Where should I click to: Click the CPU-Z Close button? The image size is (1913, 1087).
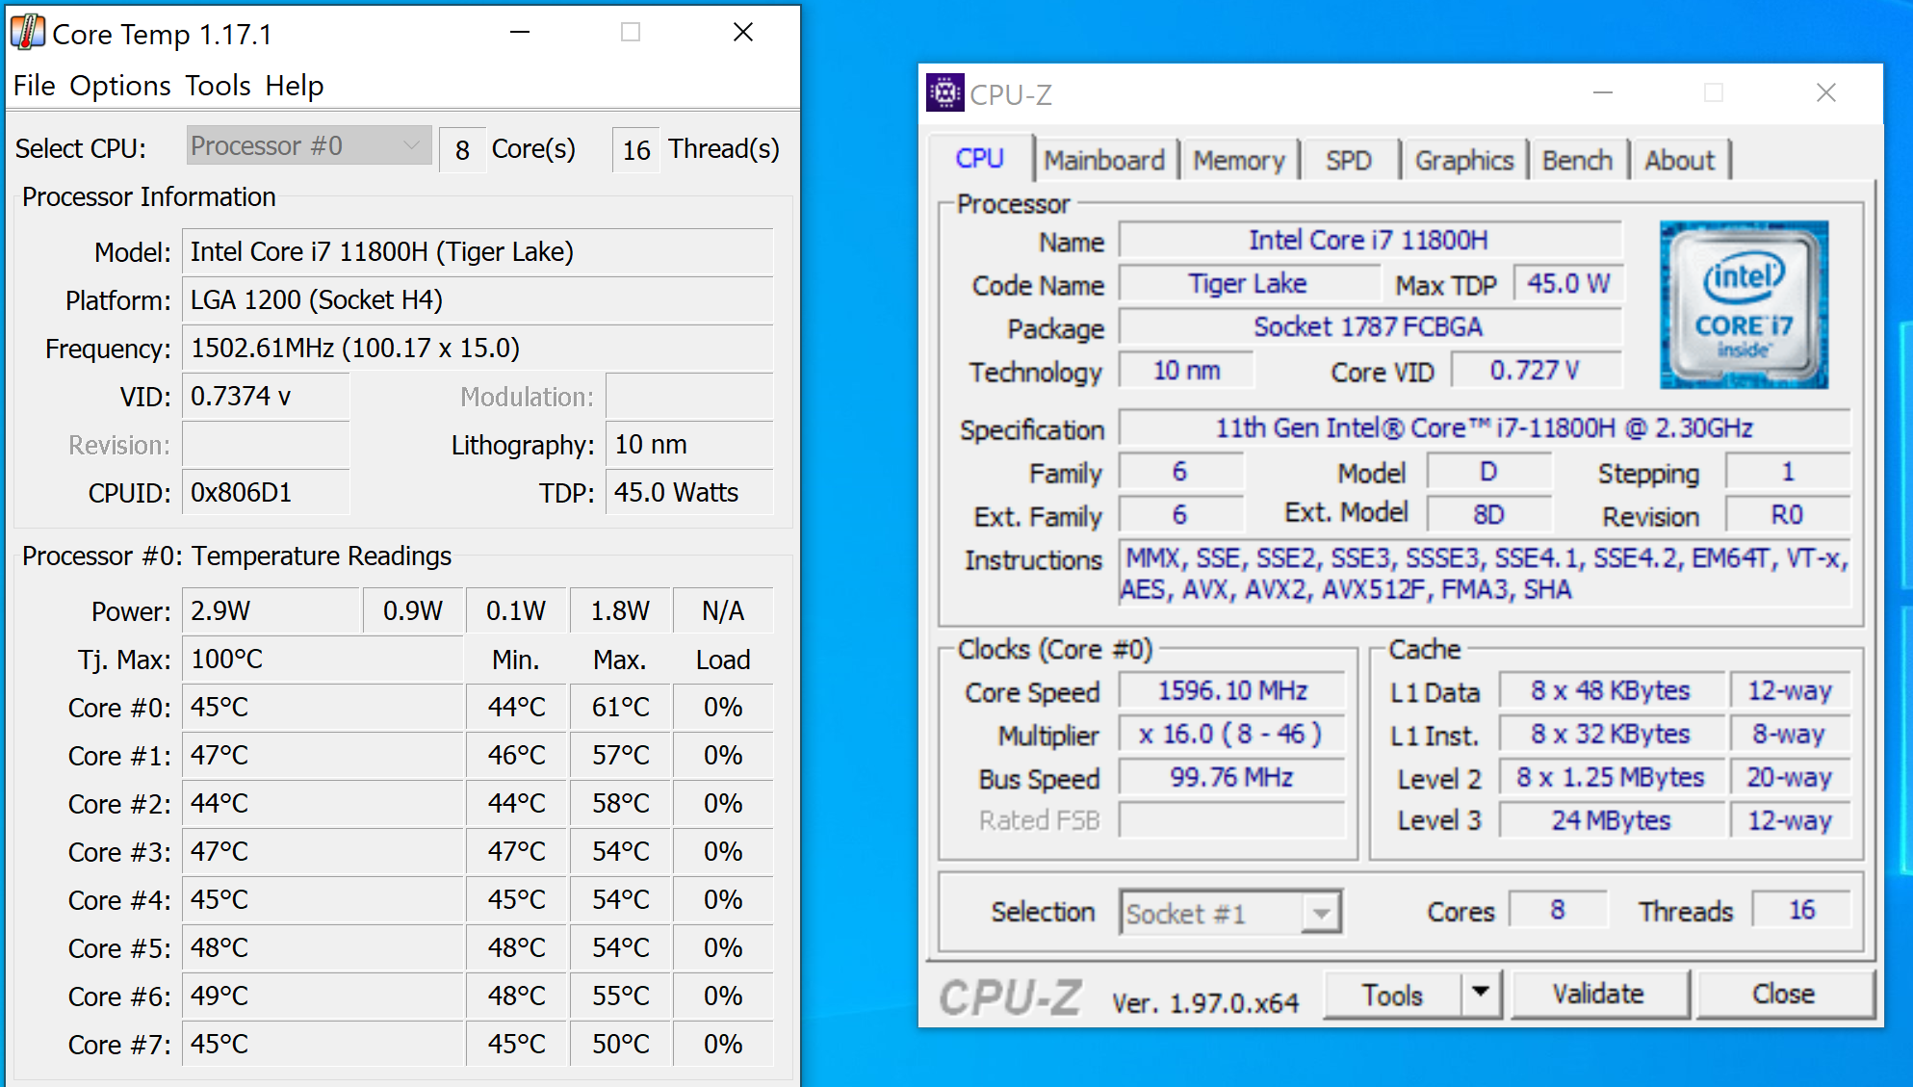(1783, 994)
